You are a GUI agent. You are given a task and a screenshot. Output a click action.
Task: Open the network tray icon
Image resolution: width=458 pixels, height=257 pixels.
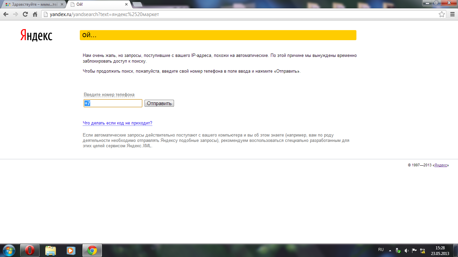pyautogui.click(x=422, y=250)
